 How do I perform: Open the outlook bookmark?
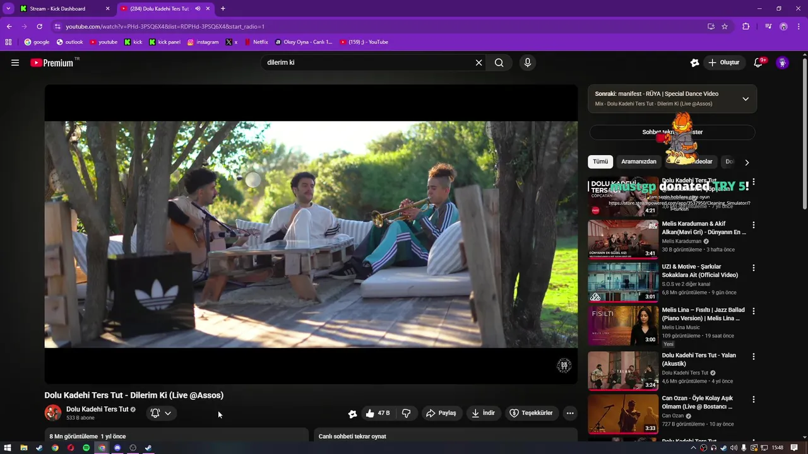pos(69,42)
